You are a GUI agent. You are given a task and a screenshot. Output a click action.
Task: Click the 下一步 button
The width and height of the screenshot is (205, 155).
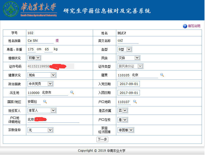click(x=102, y=139)
